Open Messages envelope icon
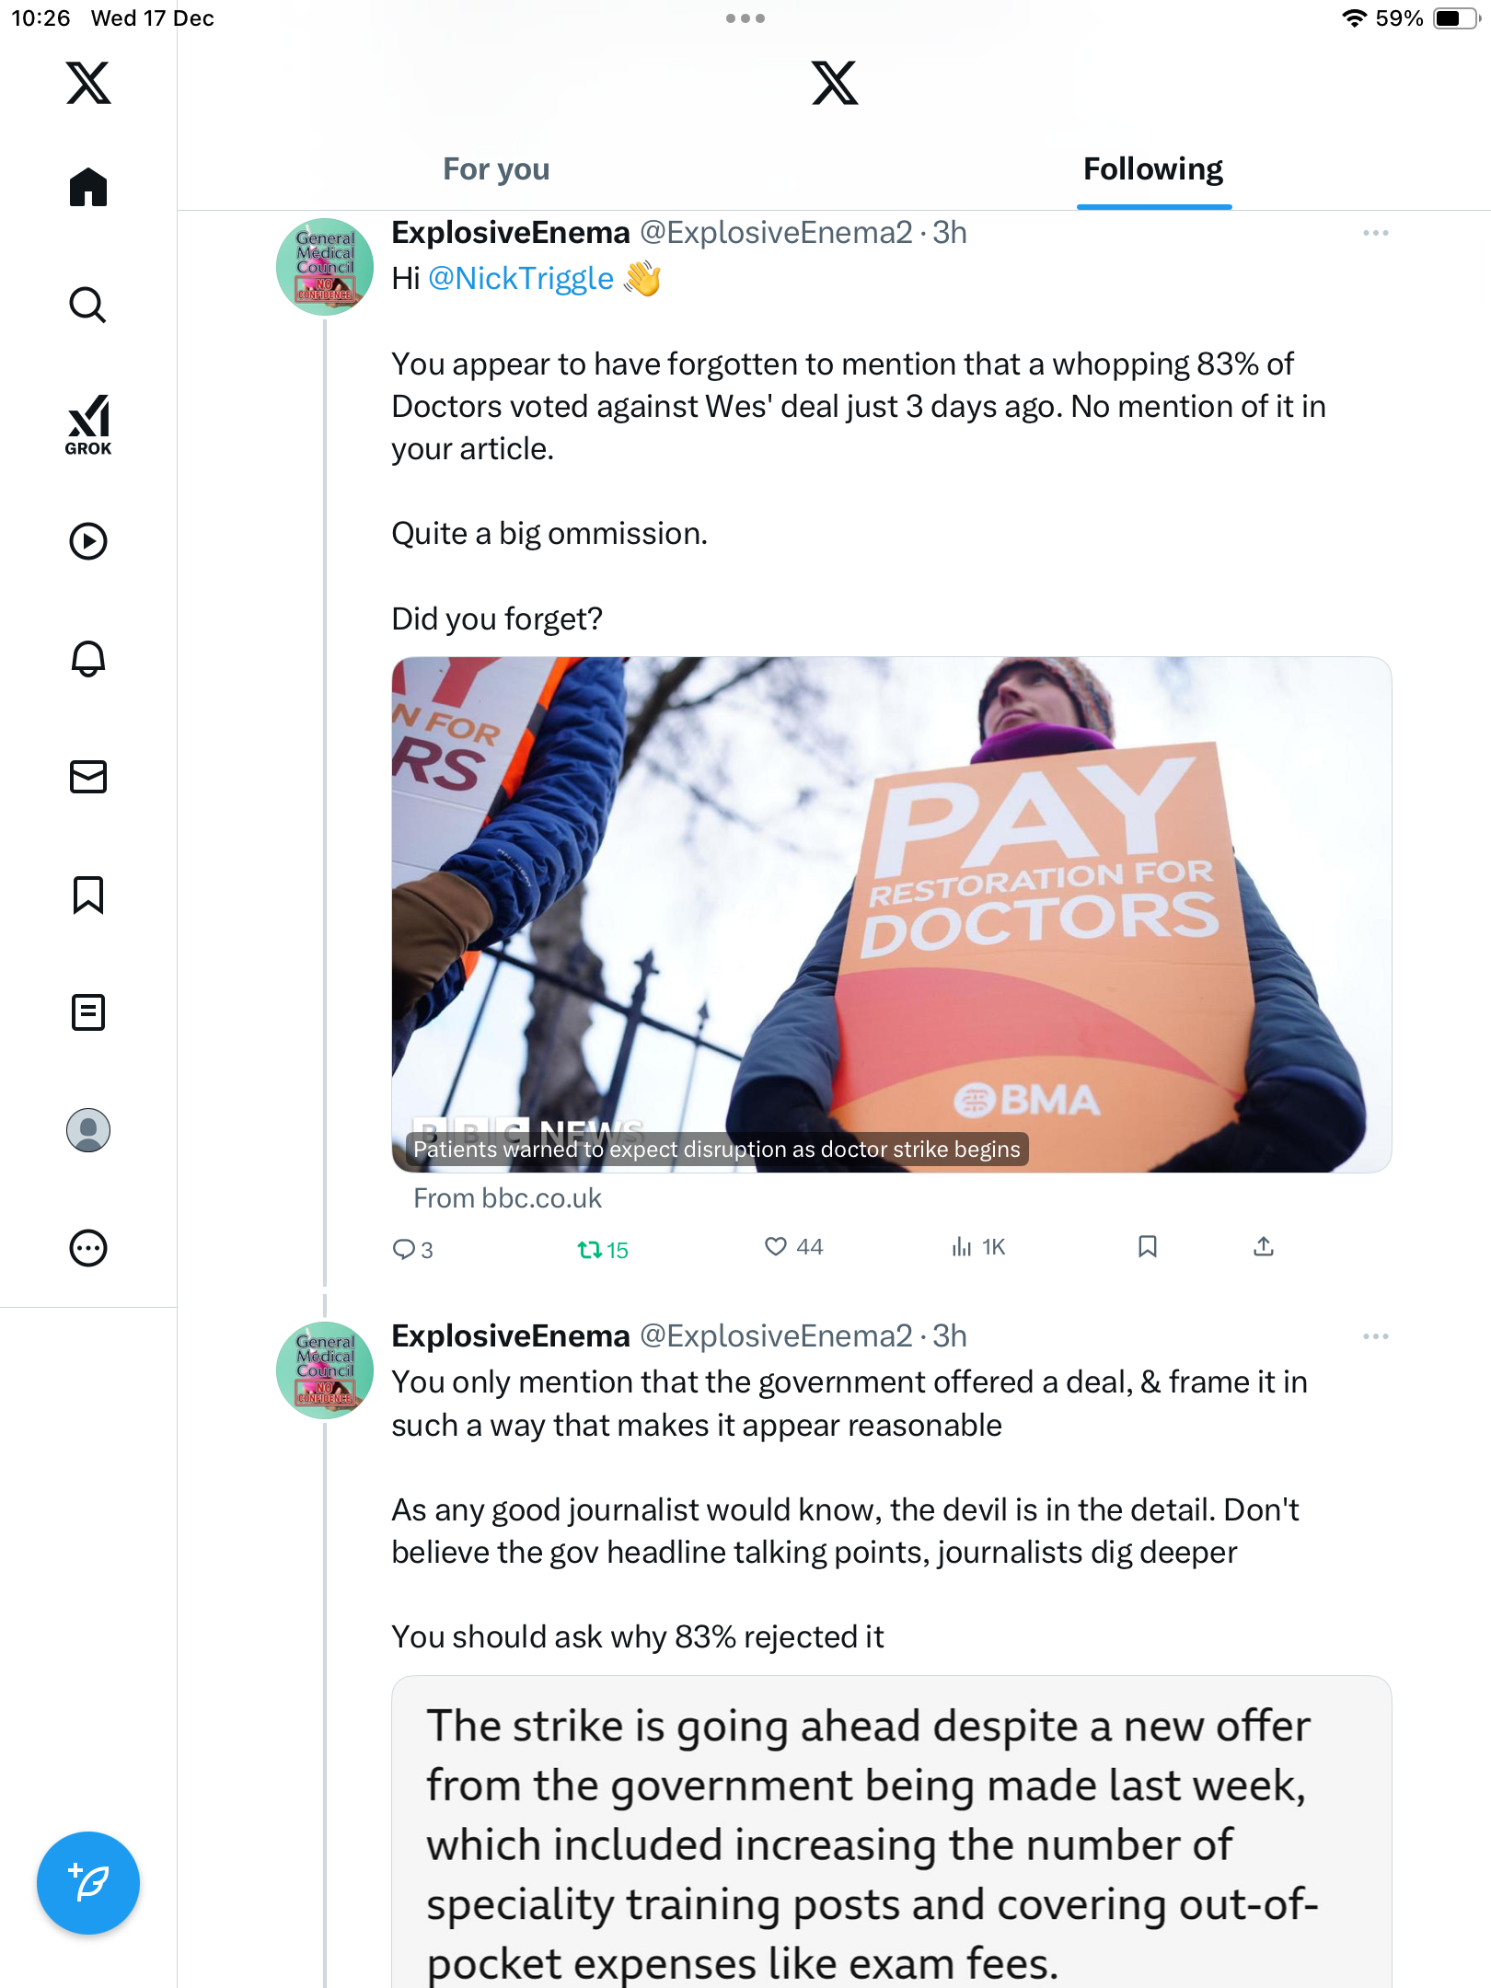 click(88, 777)
